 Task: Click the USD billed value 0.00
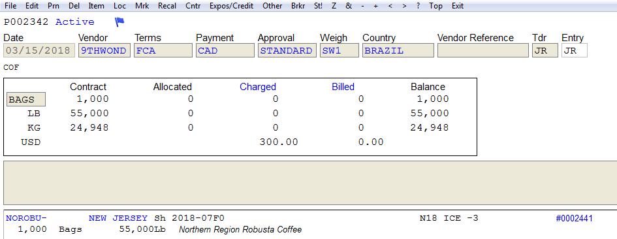[371, 142]
